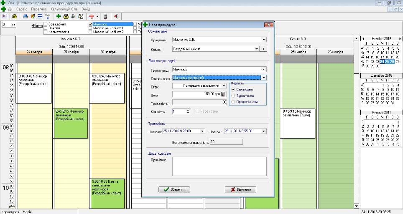Click the green plus add toolbar icon
403x214 pixels.
pos(59,16)
